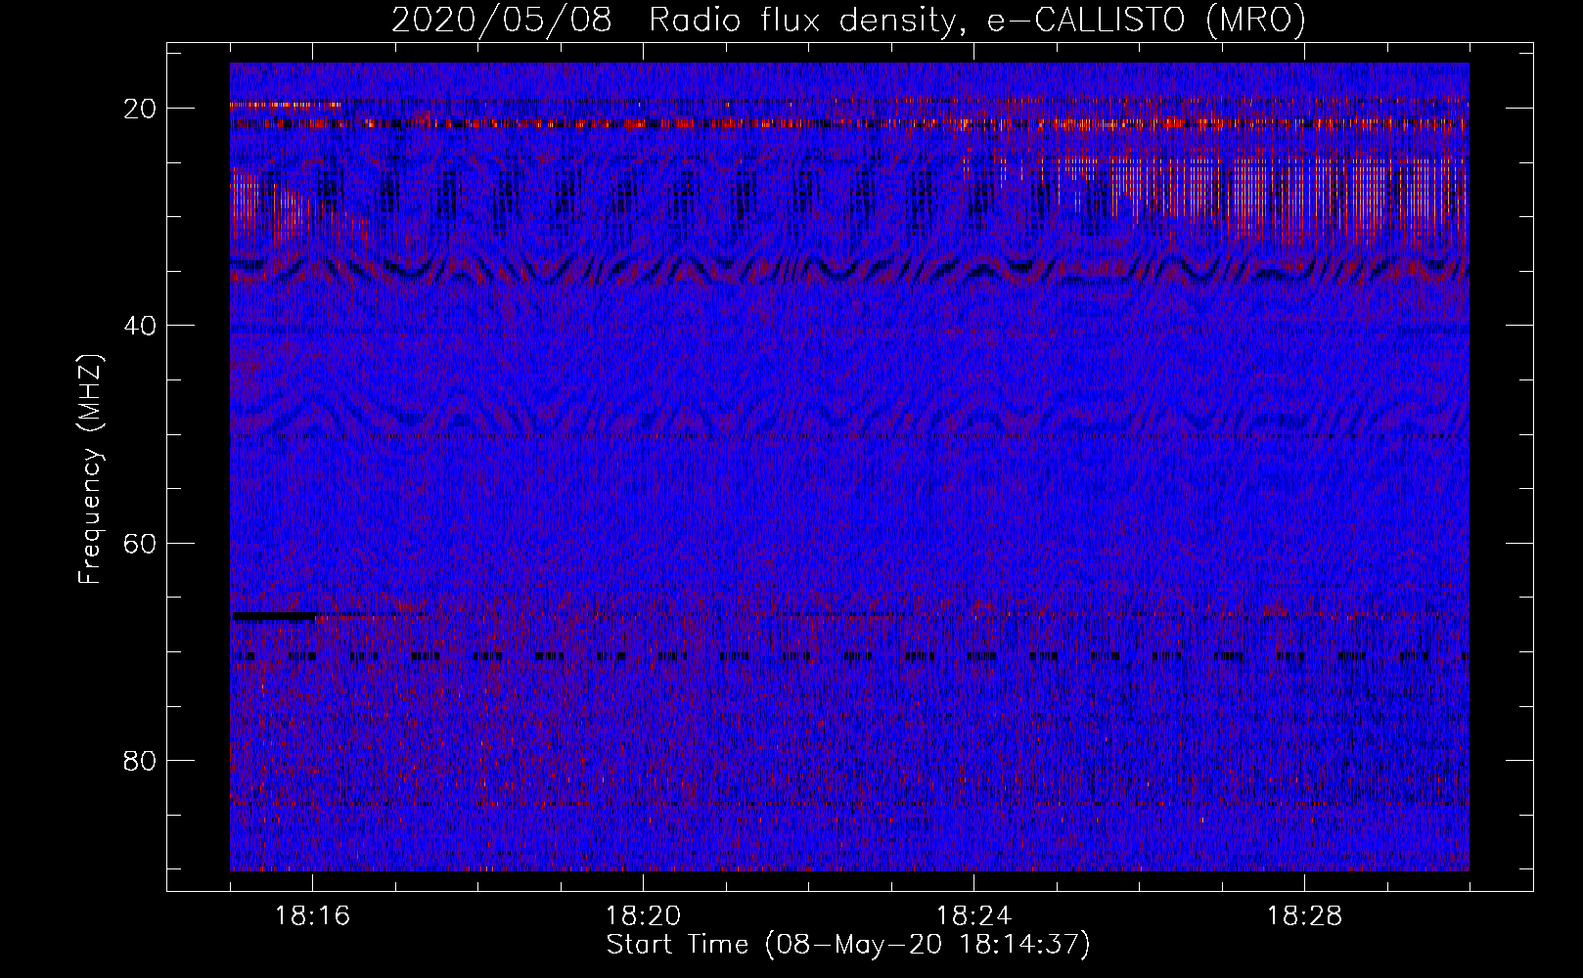Click the spectrogram at 80 MHz and 18:28
Screen dimensions: 1583x978
coord(1305,759)
